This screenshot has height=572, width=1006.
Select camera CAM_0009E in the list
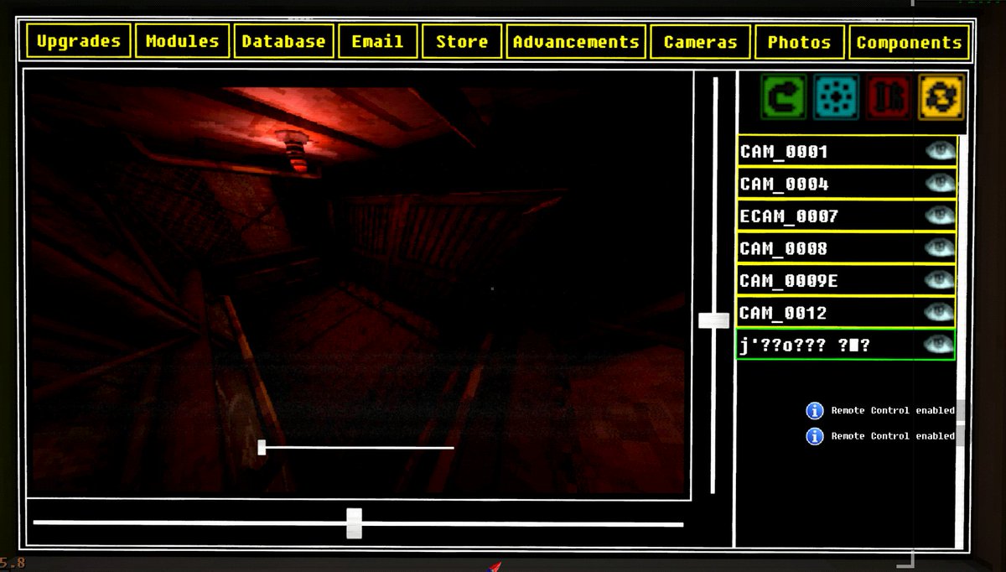(846, 280)
